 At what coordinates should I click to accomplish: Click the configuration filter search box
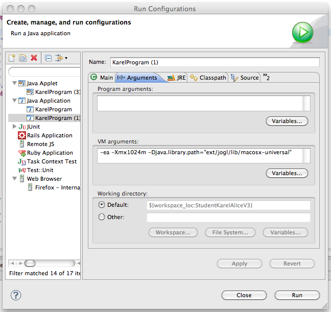(x=44, y=71)
